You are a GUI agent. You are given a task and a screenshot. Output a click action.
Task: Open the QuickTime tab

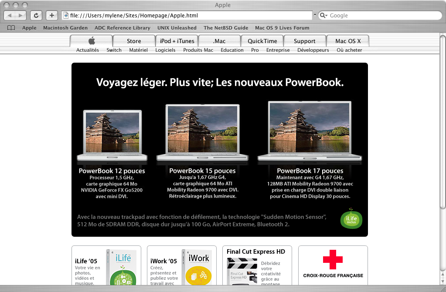tap(262, 41)
